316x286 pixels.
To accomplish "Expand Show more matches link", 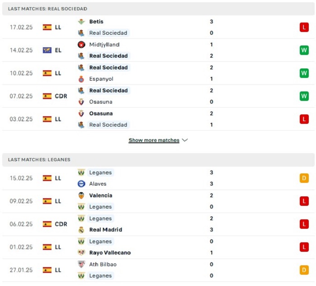I will (x=154, y=140).
